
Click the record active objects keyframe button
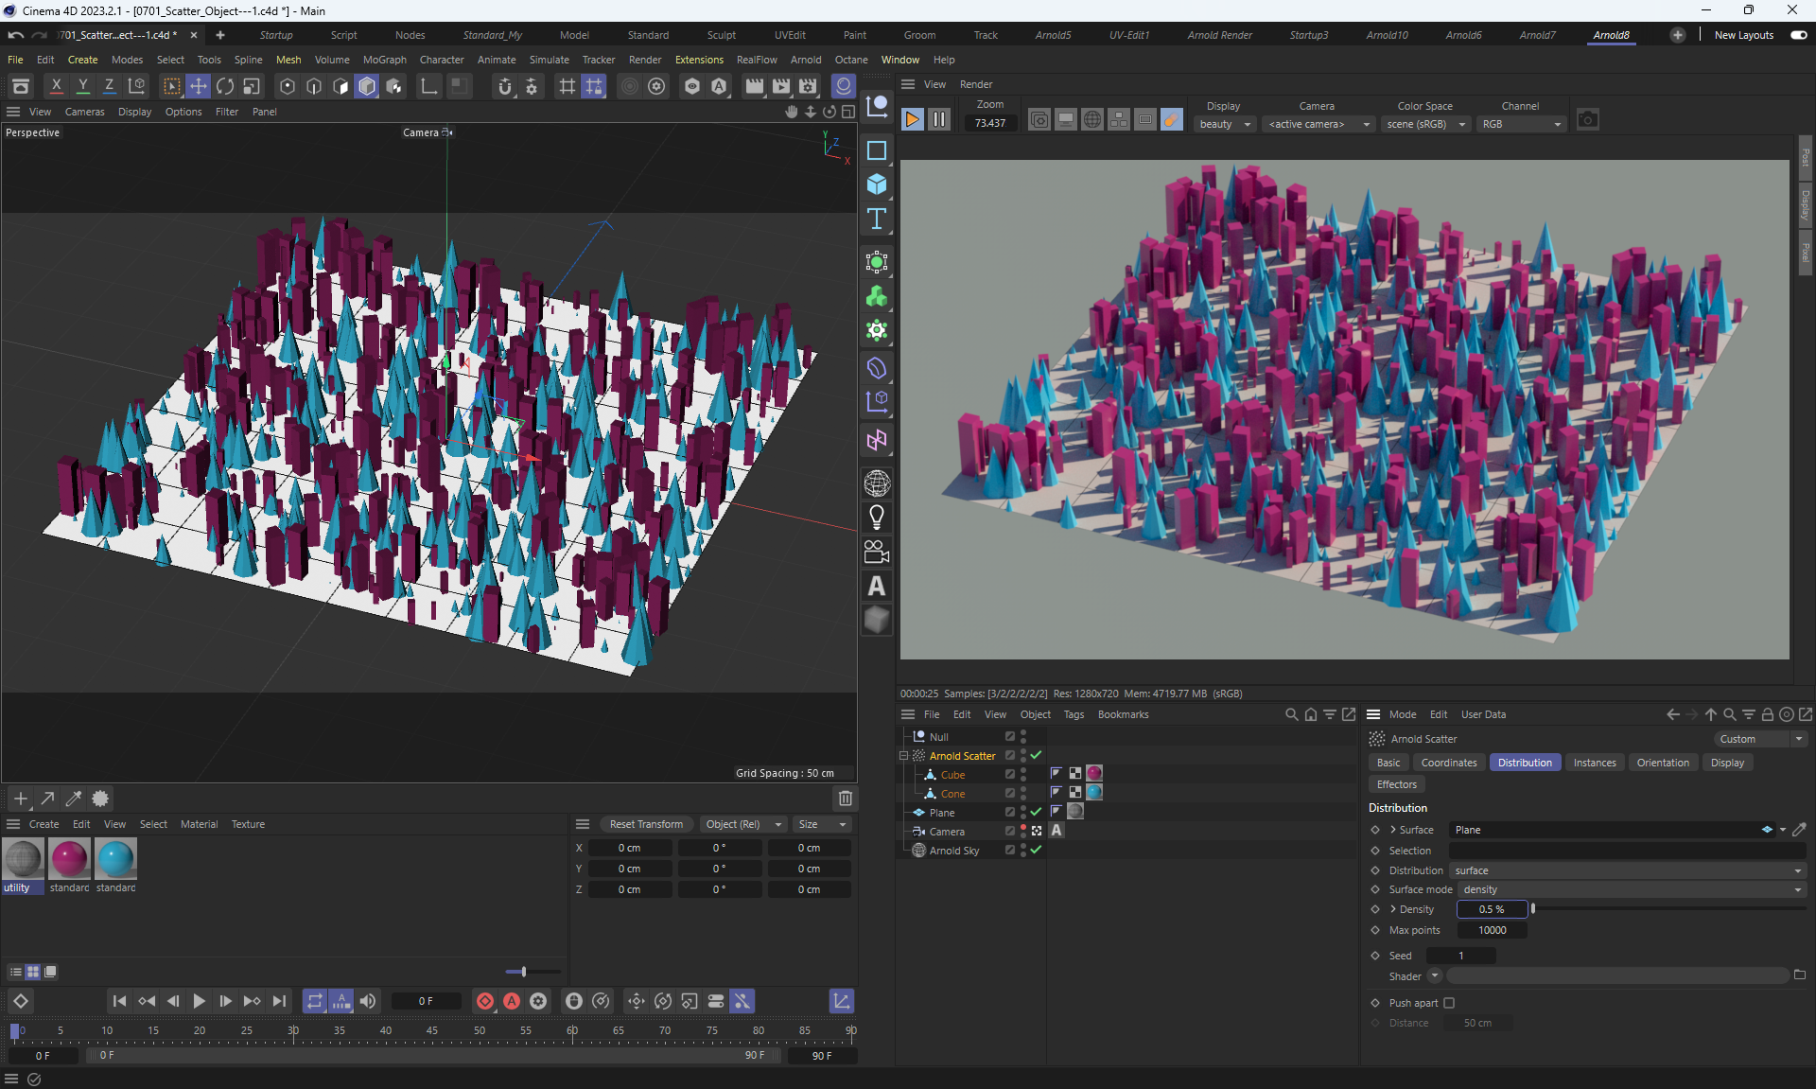pyautogui.click(x=485, y=1001)
